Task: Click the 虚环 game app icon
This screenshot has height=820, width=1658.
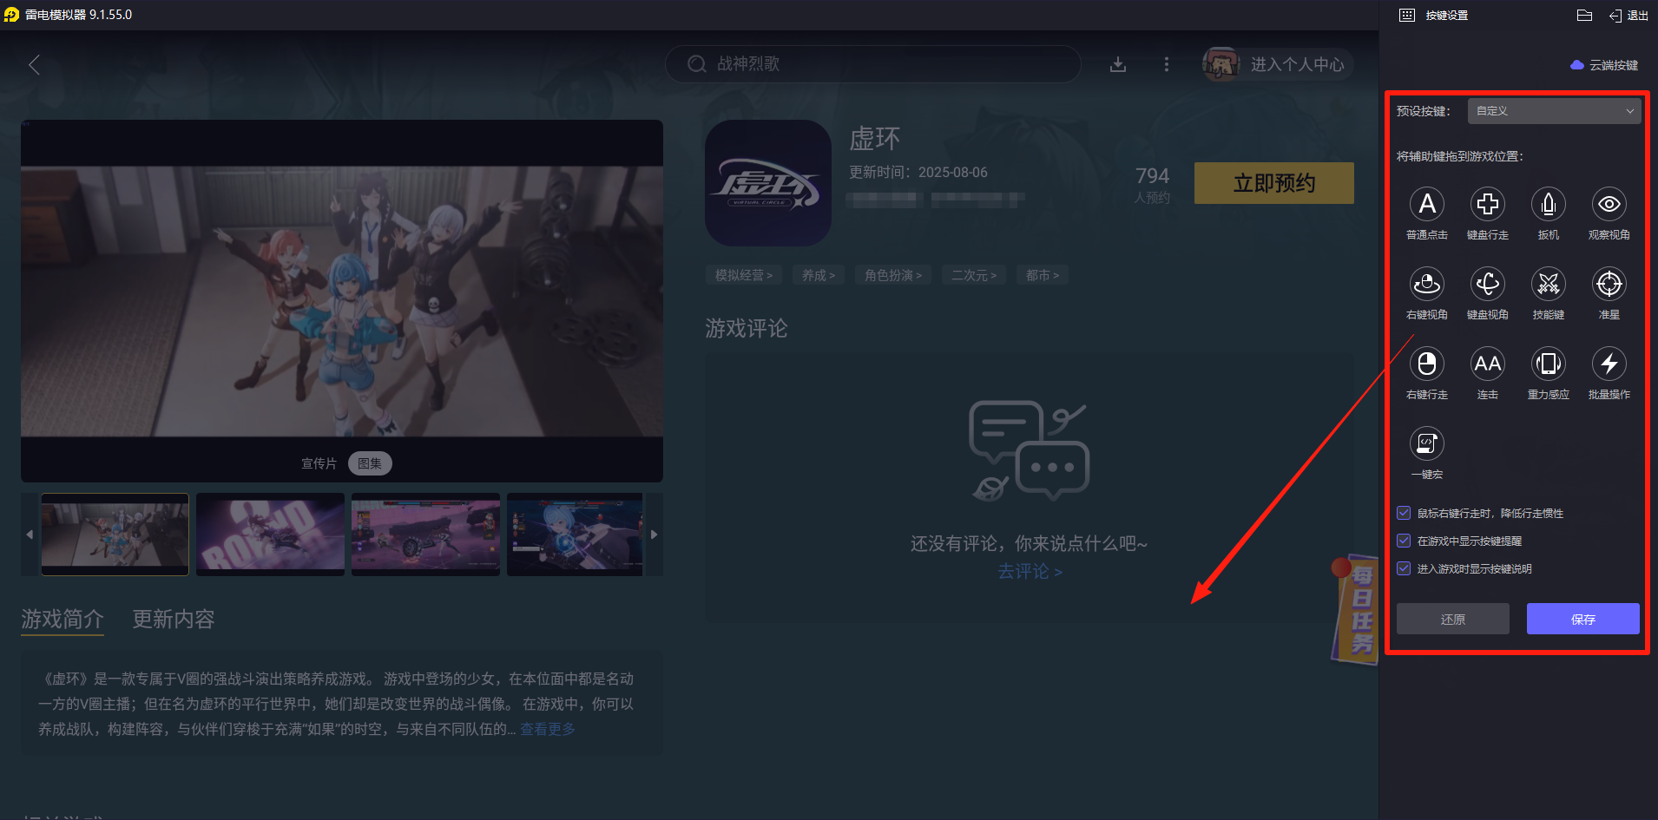Action: click(x=768, y=183)
